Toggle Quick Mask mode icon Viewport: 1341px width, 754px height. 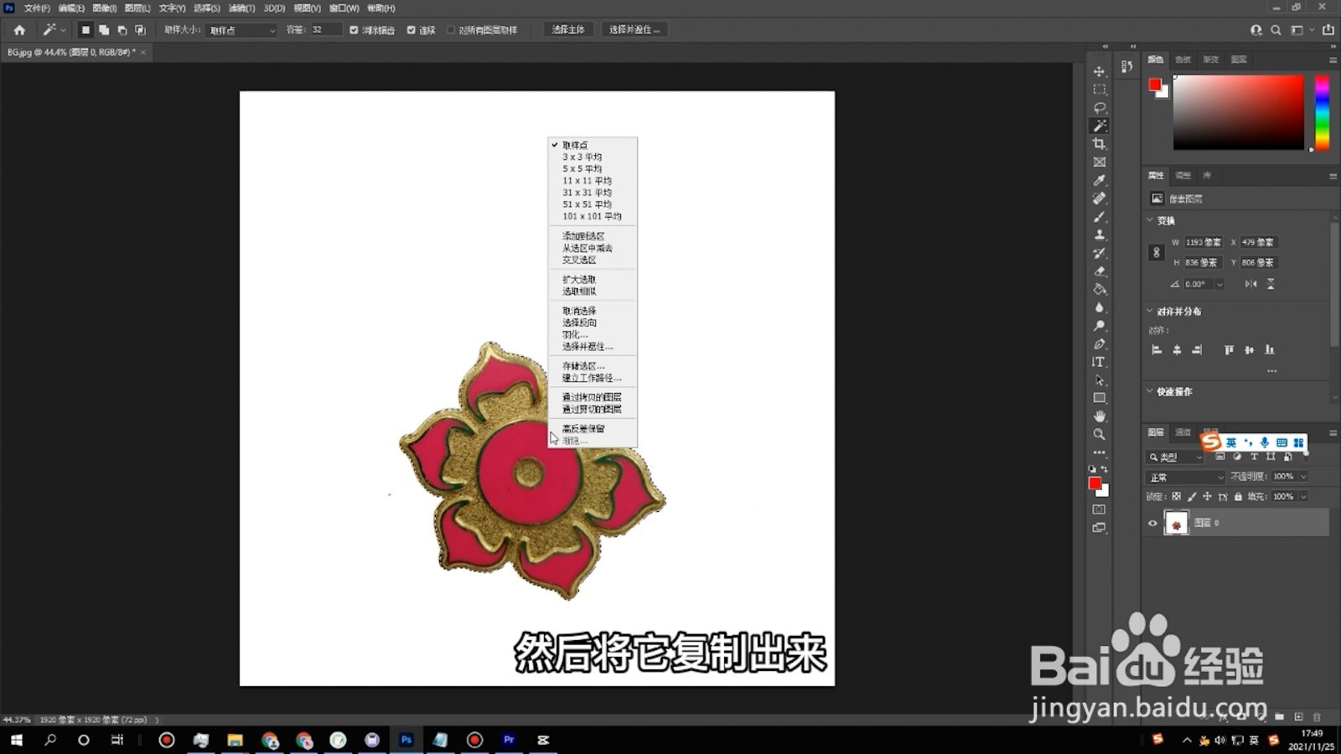(x=1100, y=509)
